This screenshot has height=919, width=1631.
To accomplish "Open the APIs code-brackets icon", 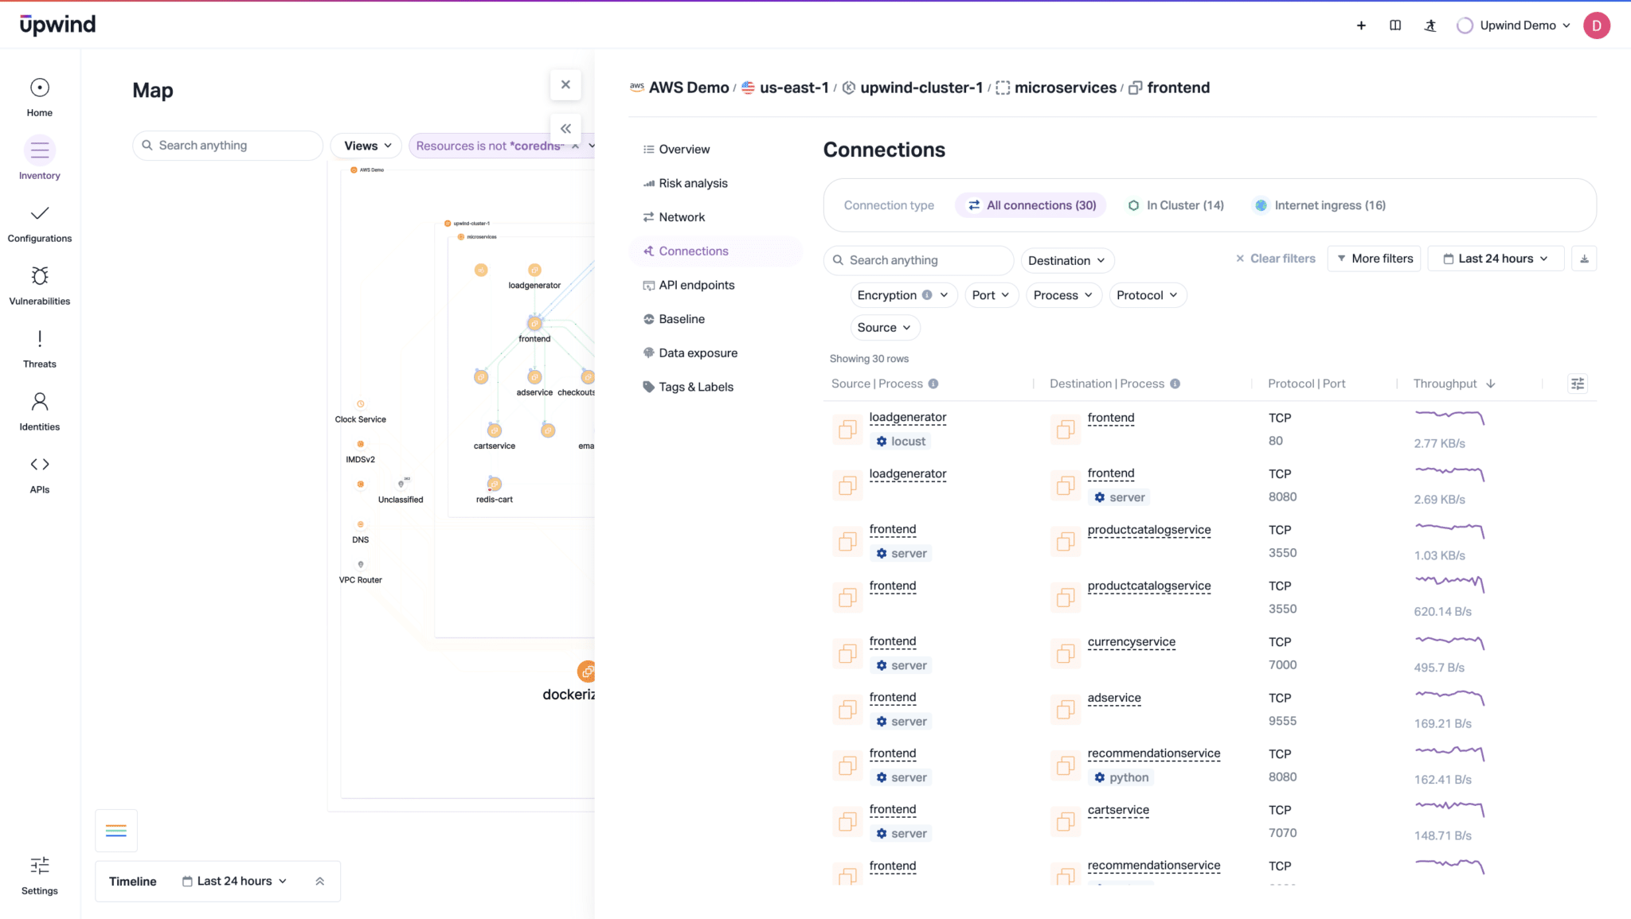I will click(40, 465).
